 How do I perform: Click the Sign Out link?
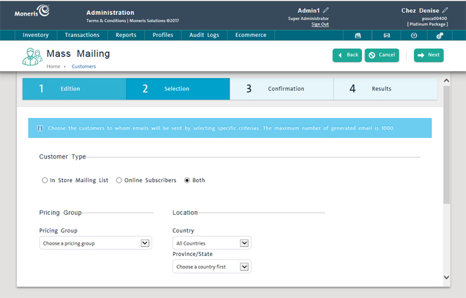(320, 24)
